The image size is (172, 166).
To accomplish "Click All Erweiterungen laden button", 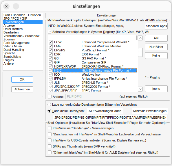I will 105,111.
